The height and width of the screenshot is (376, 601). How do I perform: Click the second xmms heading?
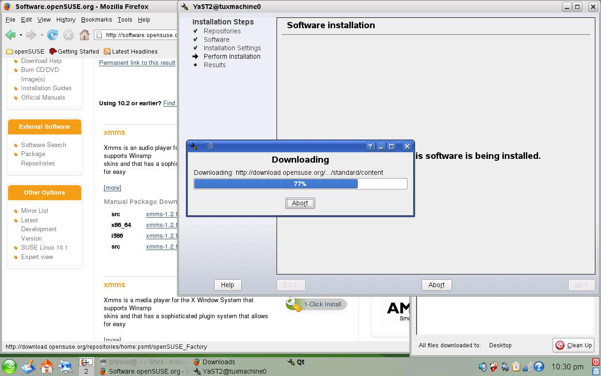click(114, 285)
